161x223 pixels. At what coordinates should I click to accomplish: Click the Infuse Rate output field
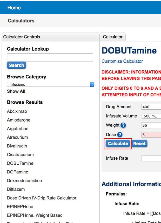151,158
